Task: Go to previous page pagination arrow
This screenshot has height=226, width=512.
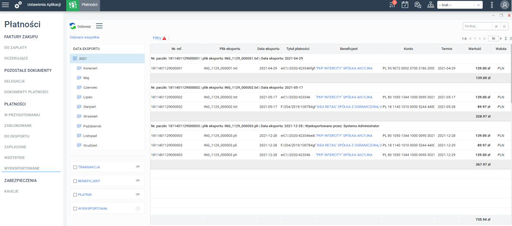Action: 475,38
